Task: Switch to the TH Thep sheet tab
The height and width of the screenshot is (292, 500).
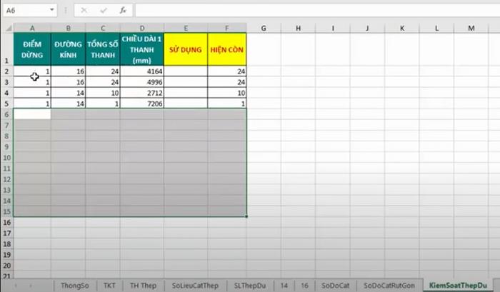Action: coord(143,284)
